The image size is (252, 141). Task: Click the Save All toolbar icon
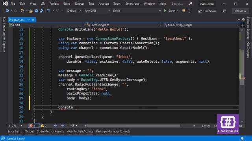42,11
